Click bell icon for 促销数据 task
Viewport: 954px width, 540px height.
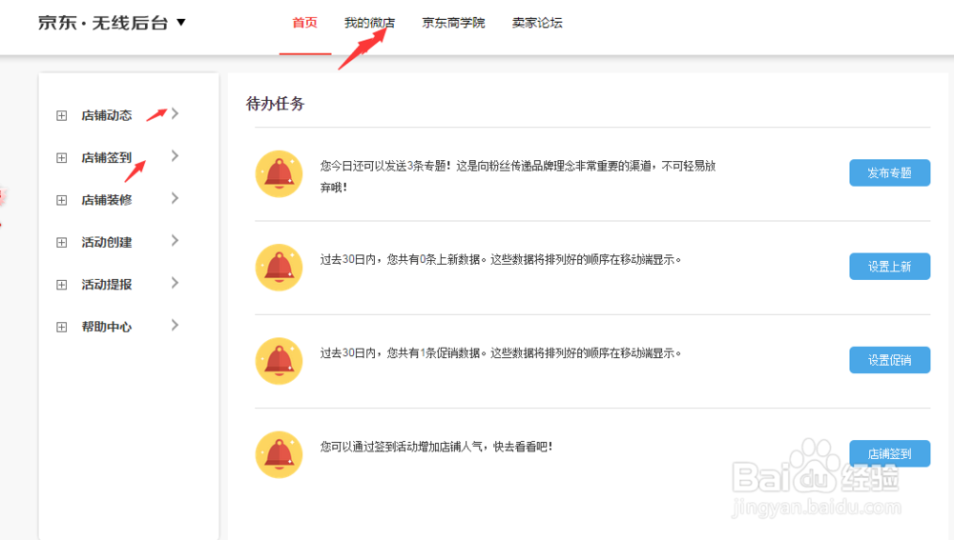coord(279,361)
